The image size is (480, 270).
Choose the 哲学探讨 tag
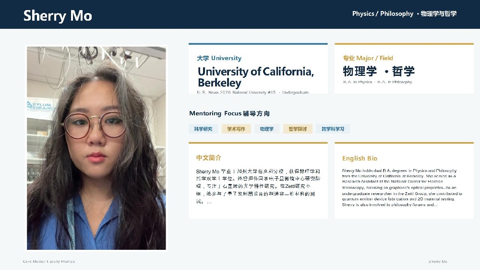coord(298,129)
